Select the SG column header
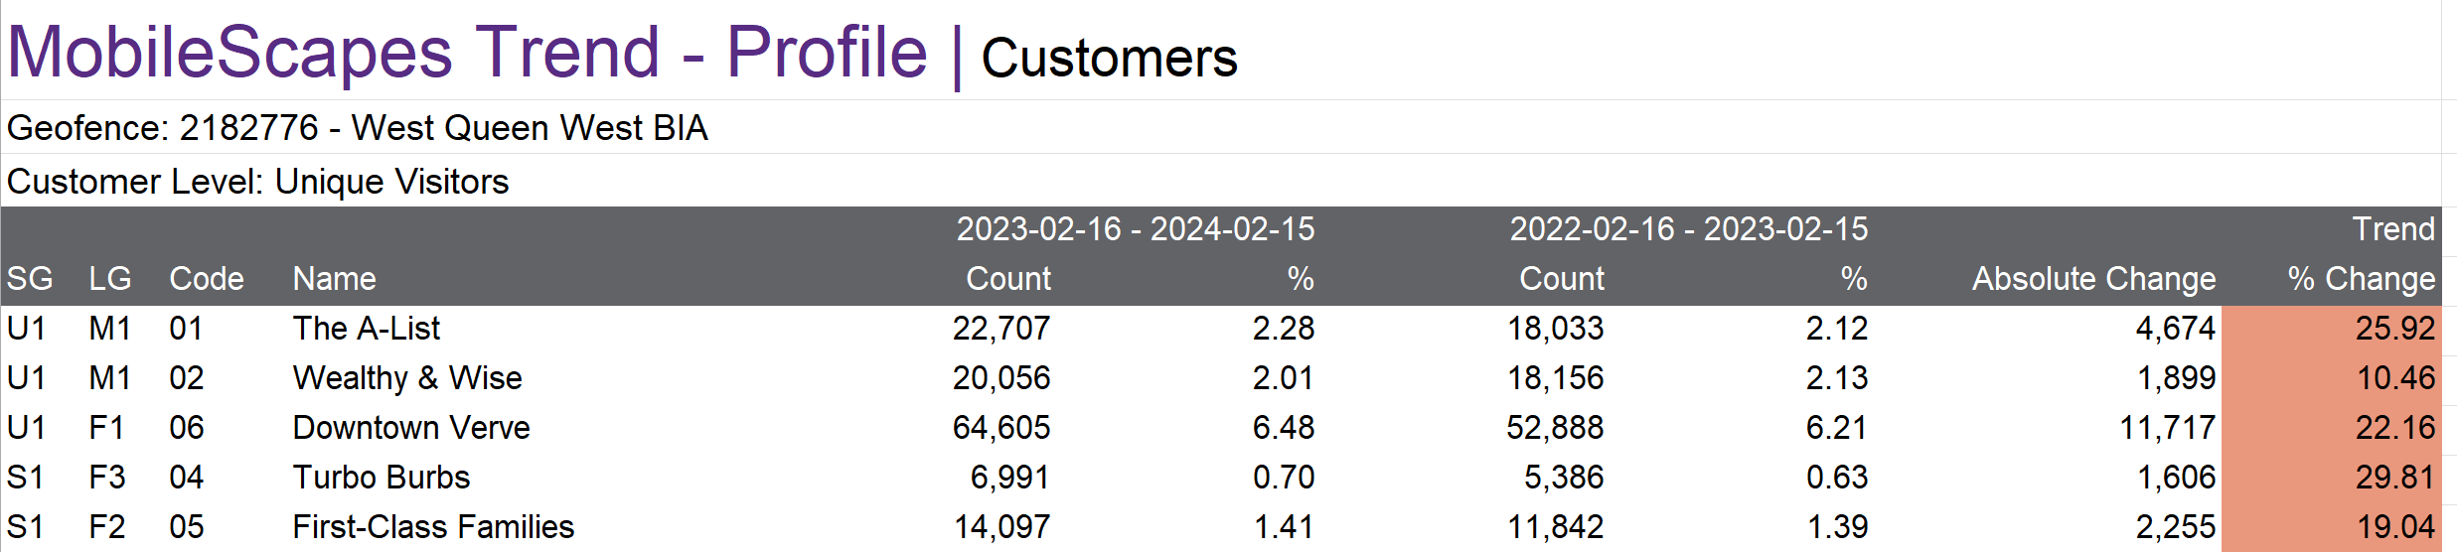Viewport: 2457px width, 552px height. [30, 279]
